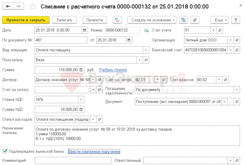Image resolution: width=245 pixels, height=165 pixels.
Task: Open attached files paperclip icon
Action: [195, 20]
